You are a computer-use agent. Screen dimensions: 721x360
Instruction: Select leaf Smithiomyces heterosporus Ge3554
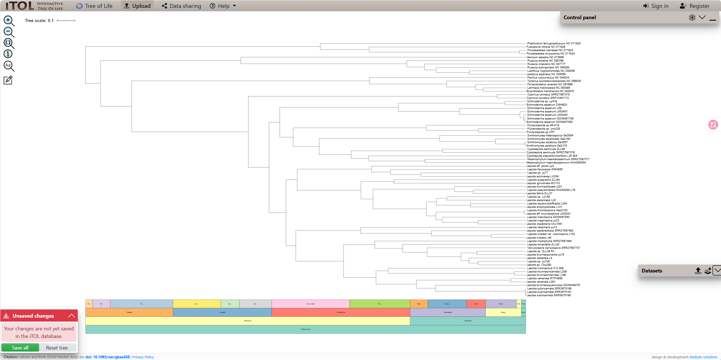[550, 136]
